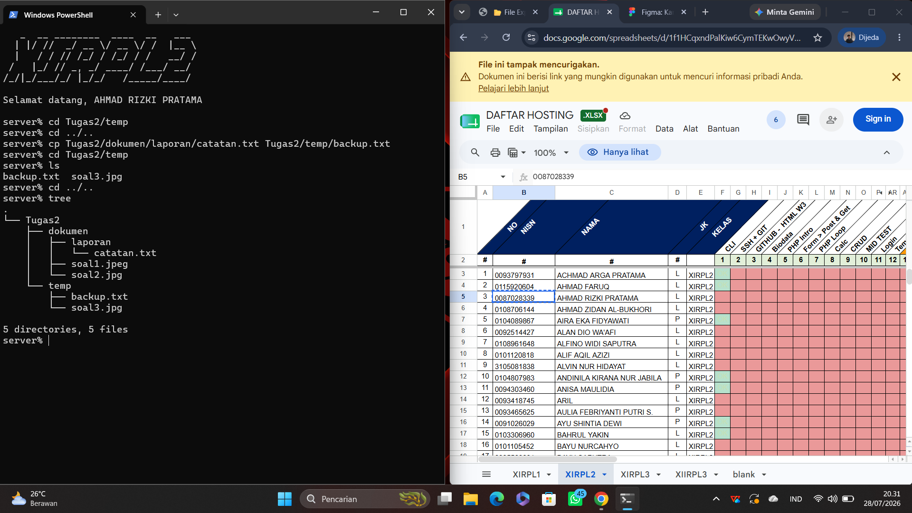This screenshot has width=912, height=513.
Task: Select cell with AHMAD RIZKI PRATAMA
Action: 611,298
